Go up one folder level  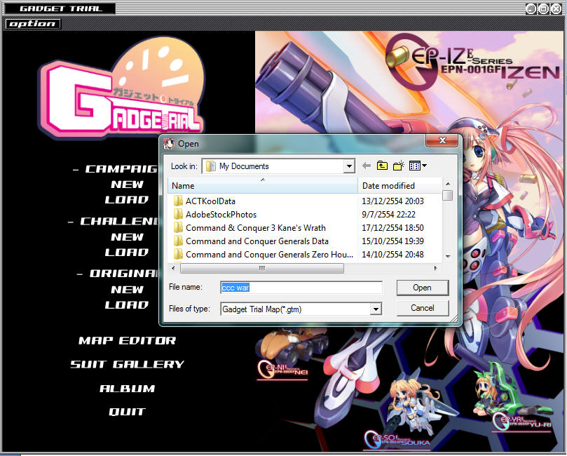382,166
